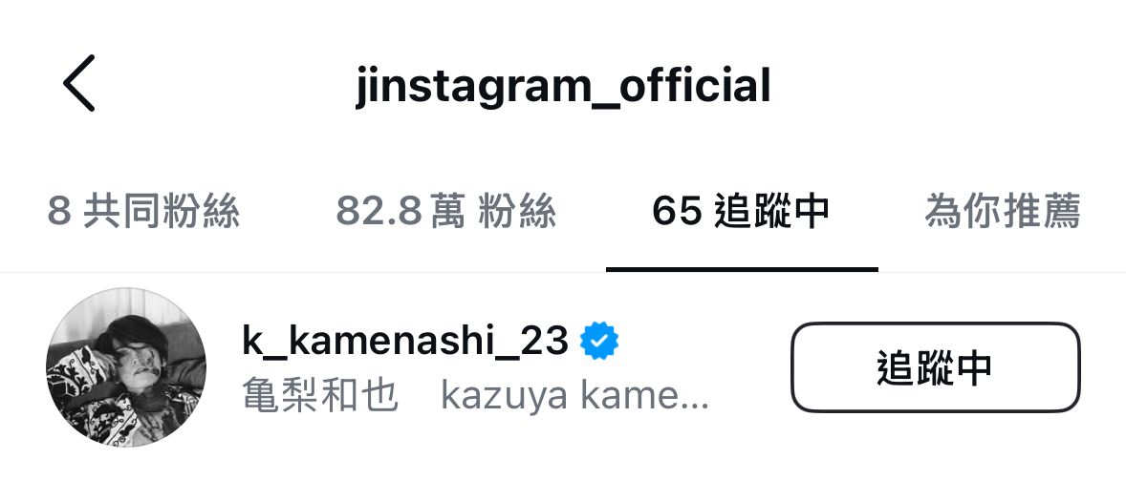The height and width of the screenshot is (480, 1126).
Task: Click the number 8 in mutual followers tab
Action: tap(59, 212)
